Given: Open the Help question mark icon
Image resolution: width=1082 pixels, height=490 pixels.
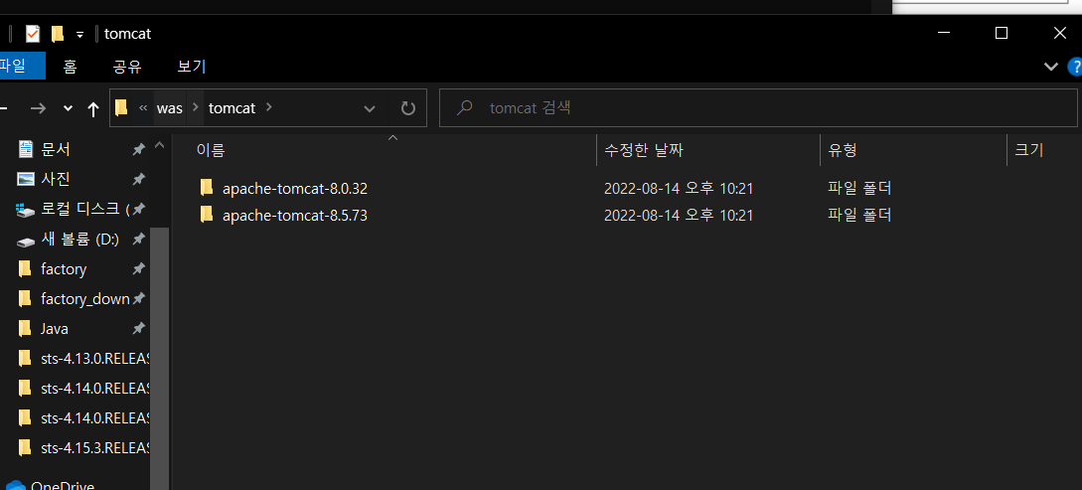Looking at the screenshot, I should click(1075, 67).
